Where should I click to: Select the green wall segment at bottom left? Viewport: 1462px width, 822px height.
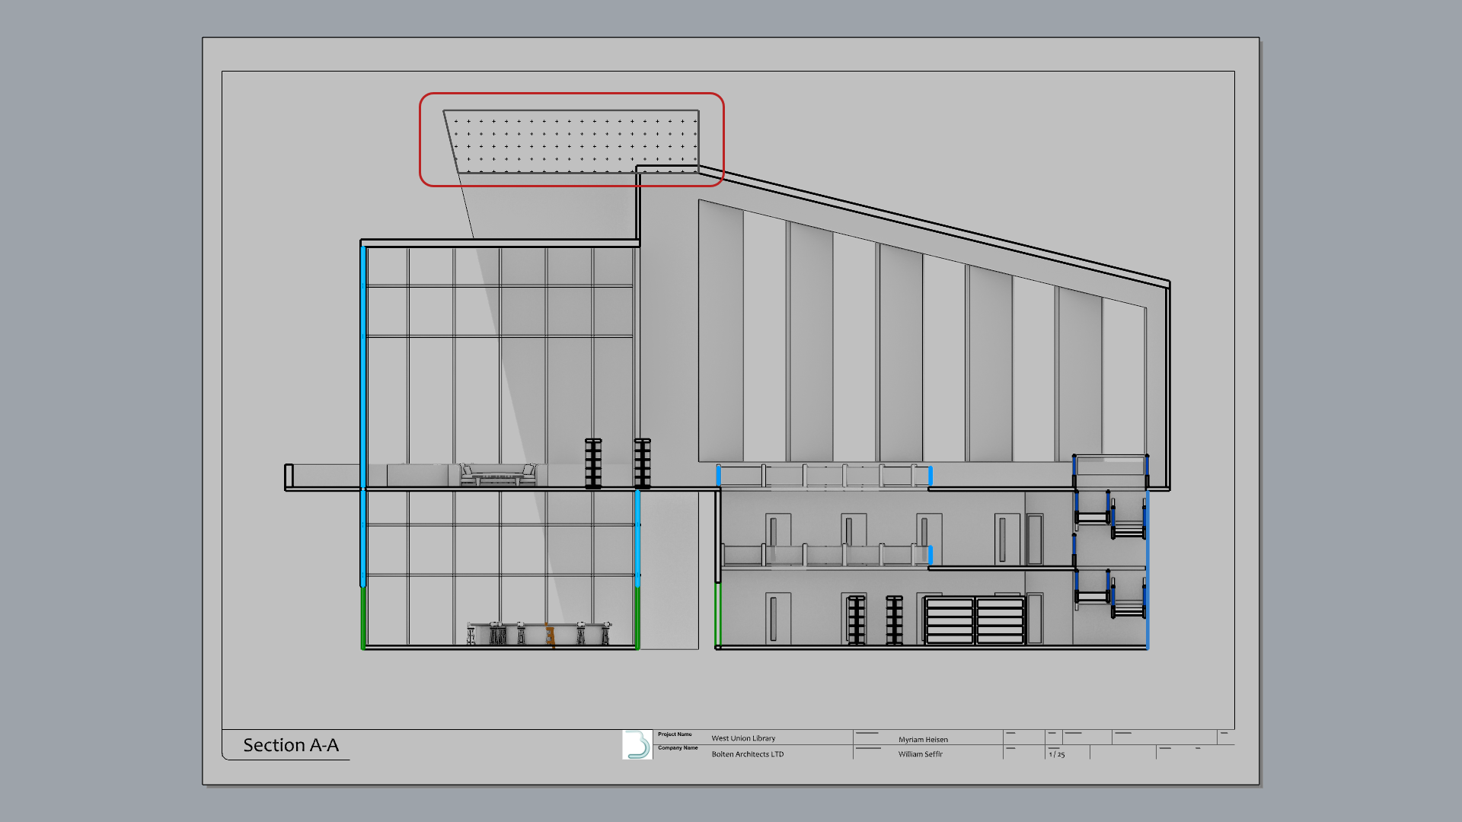[x=363, y=616]
